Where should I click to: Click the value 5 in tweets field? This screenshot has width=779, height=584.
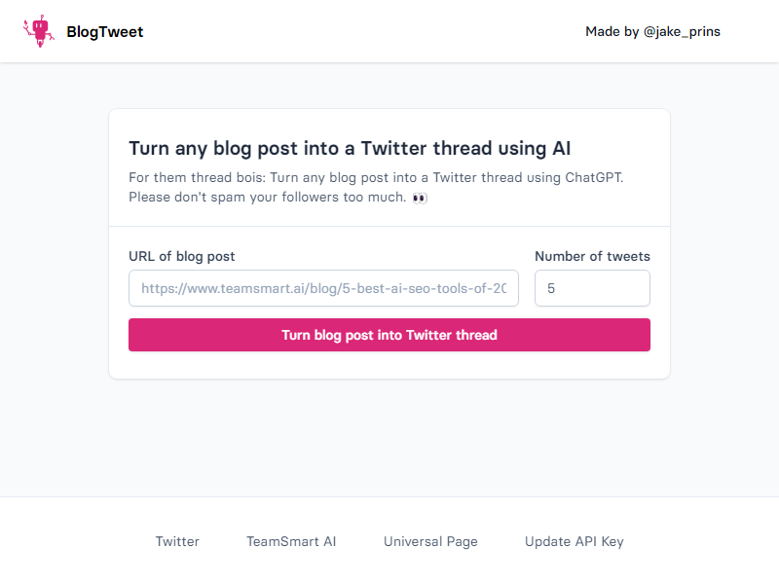[551, 289]
